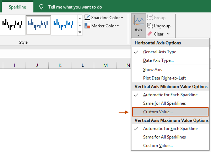This screenshot has height=152, width=211.
Task: Choose the highlighted Custom Value for minimum
Action: (x=170, y=112)
